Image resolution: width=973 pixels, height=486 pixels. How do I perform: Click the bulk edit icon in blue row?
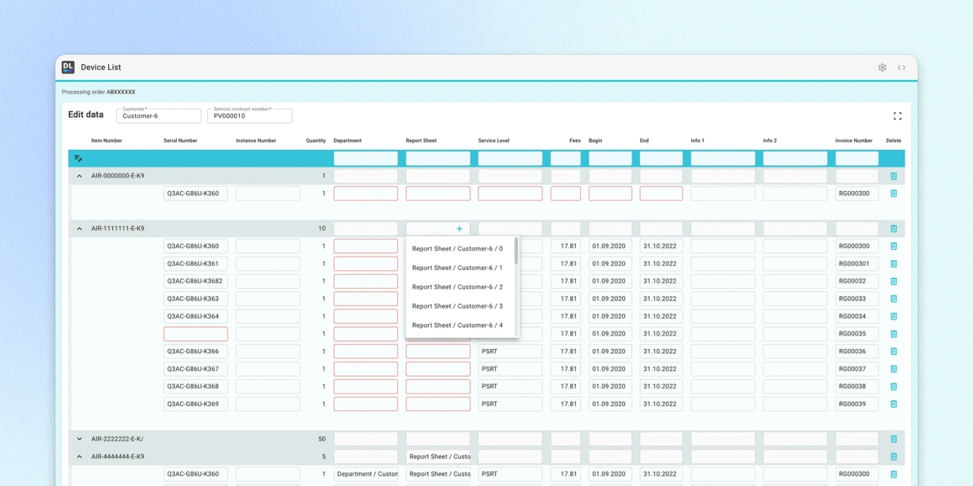pyautogui.click(x=78, y=159)
